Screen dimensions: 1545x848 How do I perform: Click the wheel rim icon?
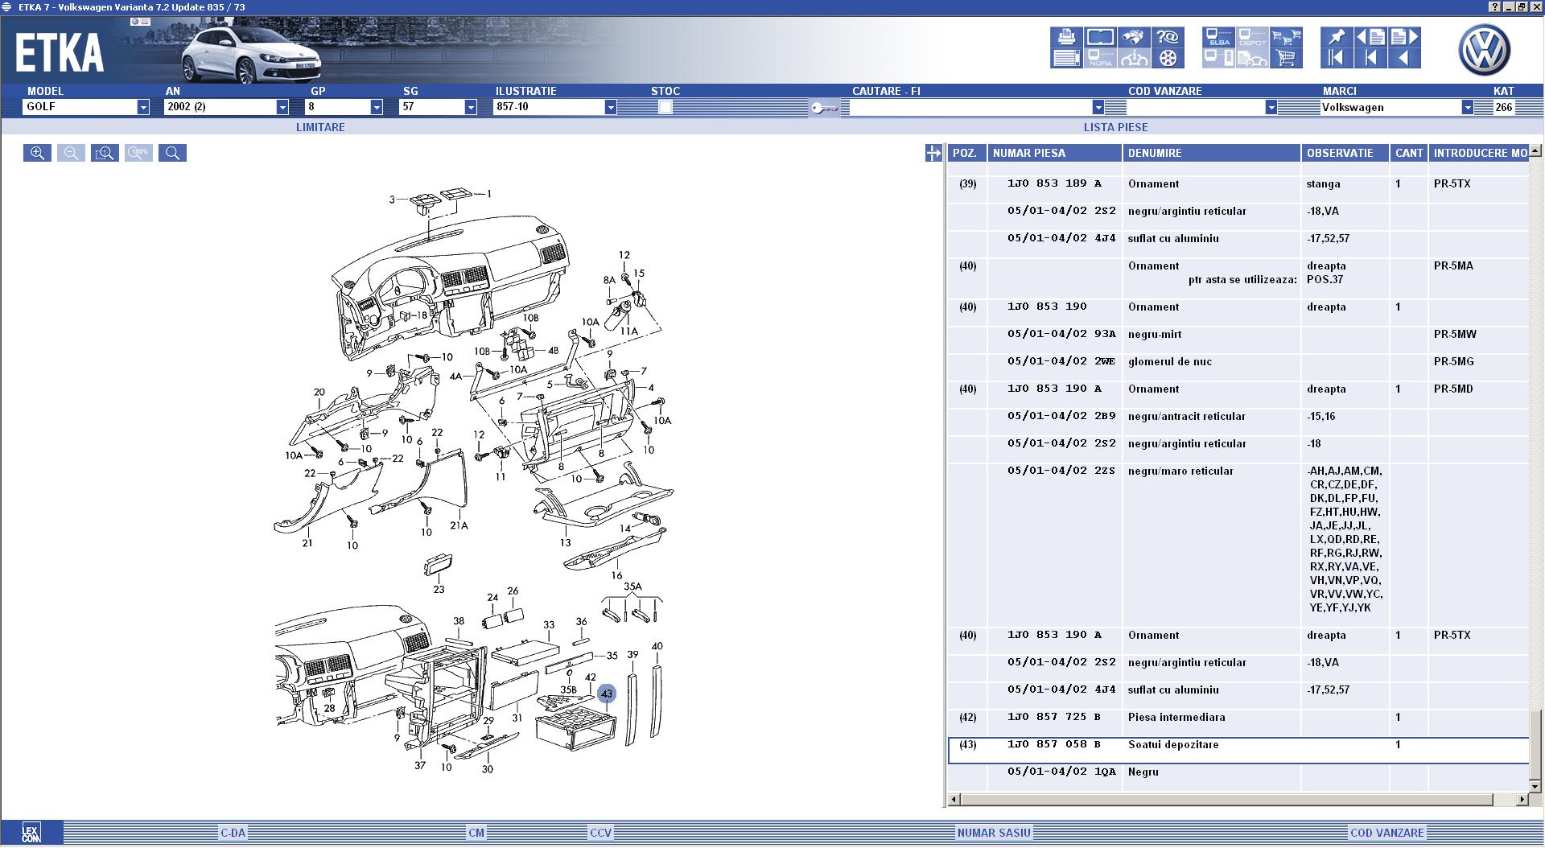[x=1167, y=58]
